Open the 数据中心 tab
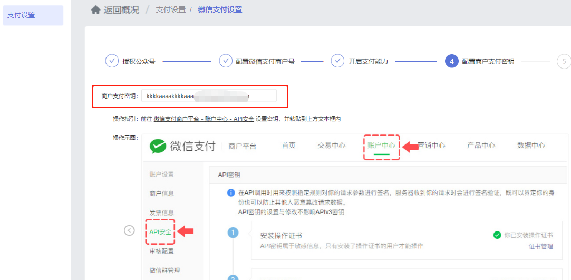The image size is (571, 280). pyautogui.click(x=531, y=146)
